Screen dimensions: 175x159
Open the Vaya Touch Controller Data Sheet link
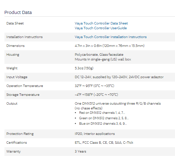(x=101, y=23)
